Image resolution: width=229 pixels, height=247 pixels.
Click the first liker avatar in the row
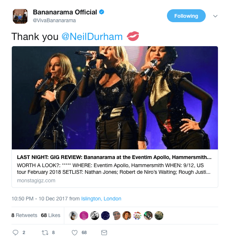point(74,215)
